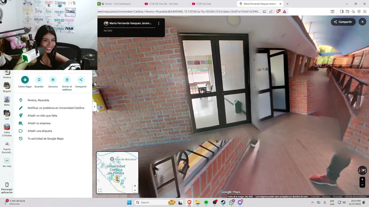This screenshot has height=207, width=369.
Task: Show hidden system tray icons
Action: pos(312,202)
